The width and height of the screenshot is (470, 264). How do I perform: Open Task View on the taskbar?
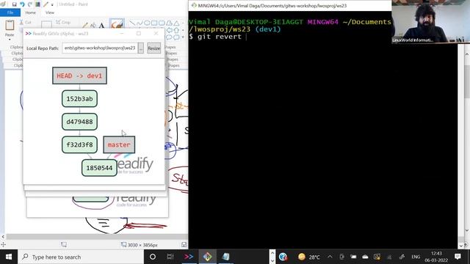[x=170, y=257]
